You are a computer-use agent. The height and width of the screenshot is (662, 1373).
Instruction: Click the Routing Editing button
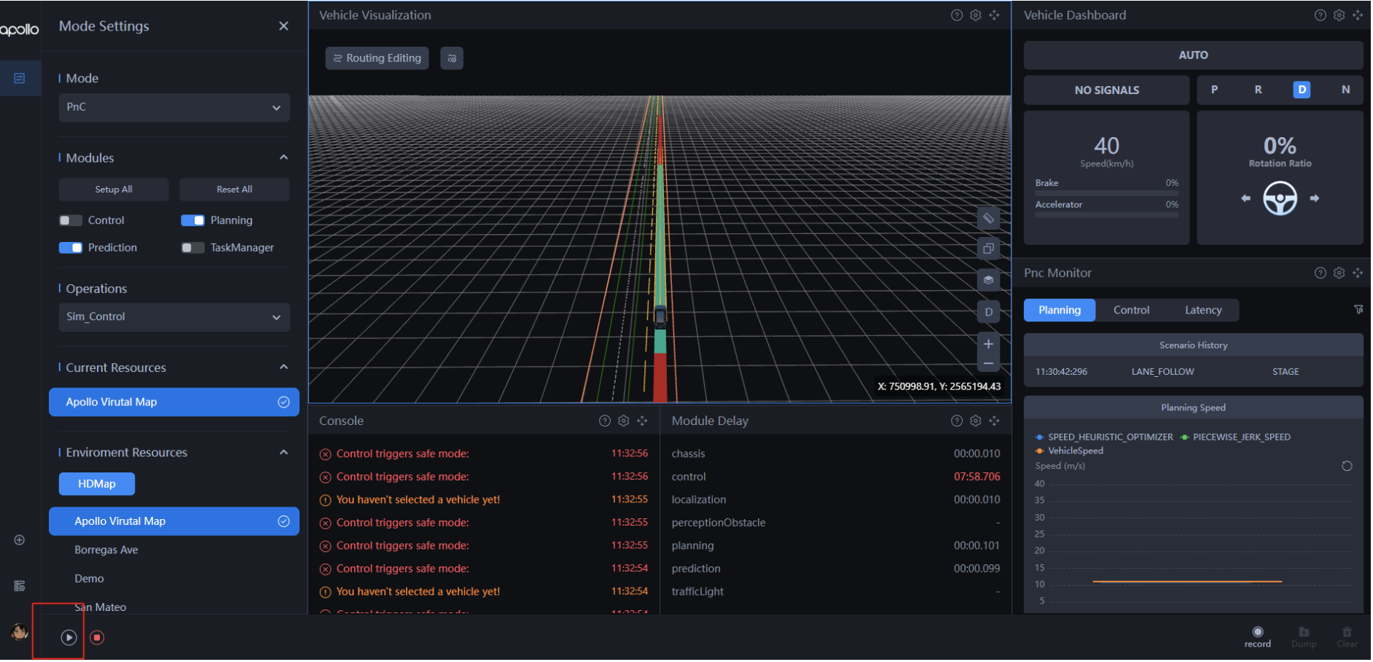click(378, 58)
